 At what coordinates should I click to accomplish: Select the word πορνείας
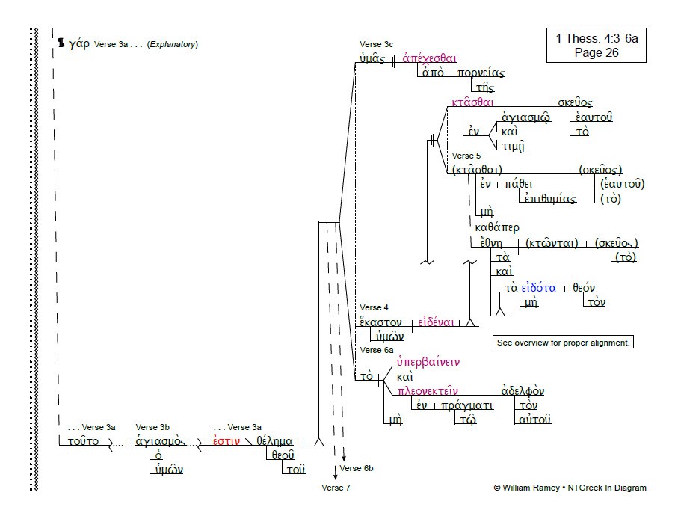point(481,73)
